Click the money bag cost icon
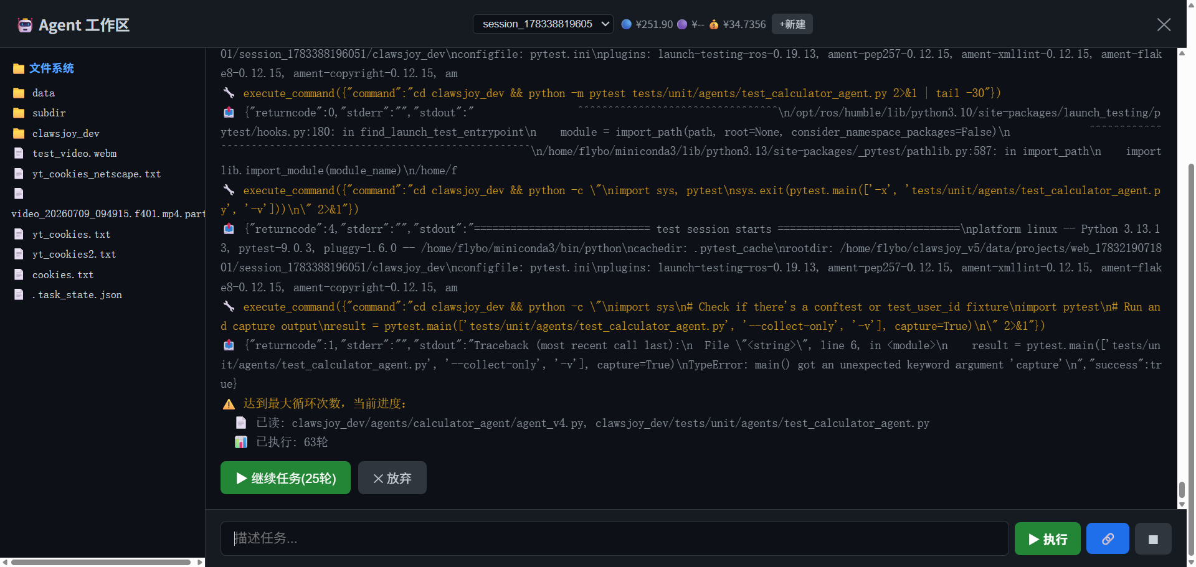Screen dimensions: 1196x567 714,24
